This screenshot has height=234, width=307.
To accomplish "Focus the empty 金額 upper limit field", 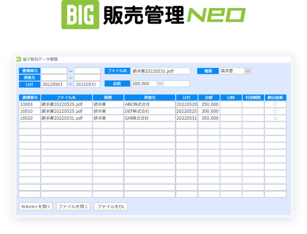I will [x=177, y=84].
